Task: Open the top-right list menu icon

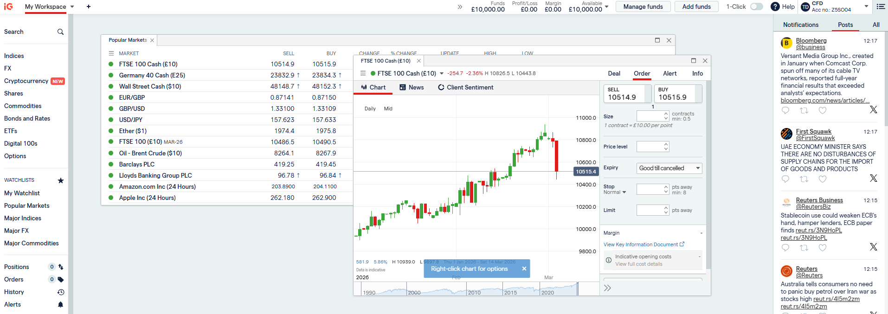Action: tap(881, 6)
